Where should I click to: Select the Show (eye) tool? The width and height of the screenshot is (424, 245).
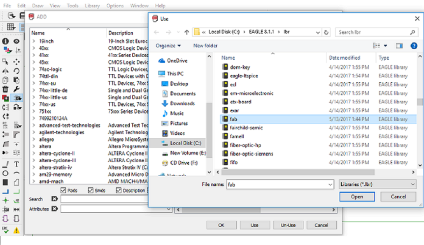pos(17,41)
